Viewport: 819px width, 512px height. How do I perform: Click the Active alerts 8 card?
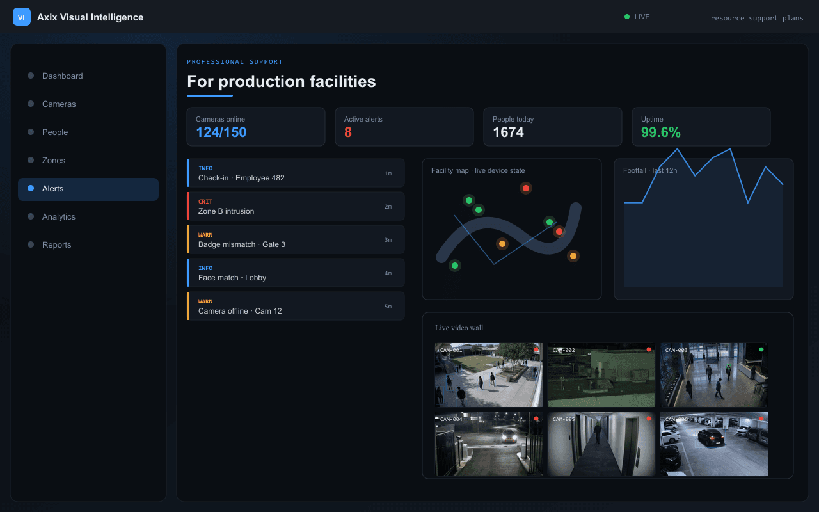pyautogui.click(x=404, y=127)
